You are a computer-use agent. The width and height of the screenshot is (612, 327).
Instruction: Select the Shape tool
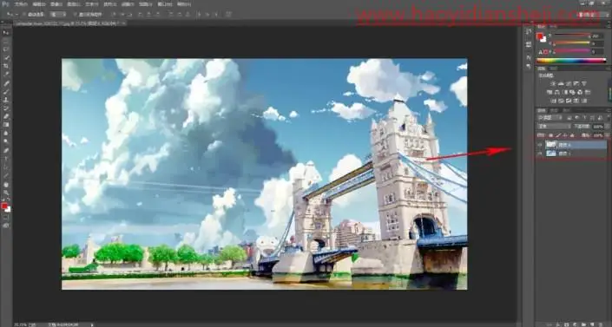pos(6,176)
